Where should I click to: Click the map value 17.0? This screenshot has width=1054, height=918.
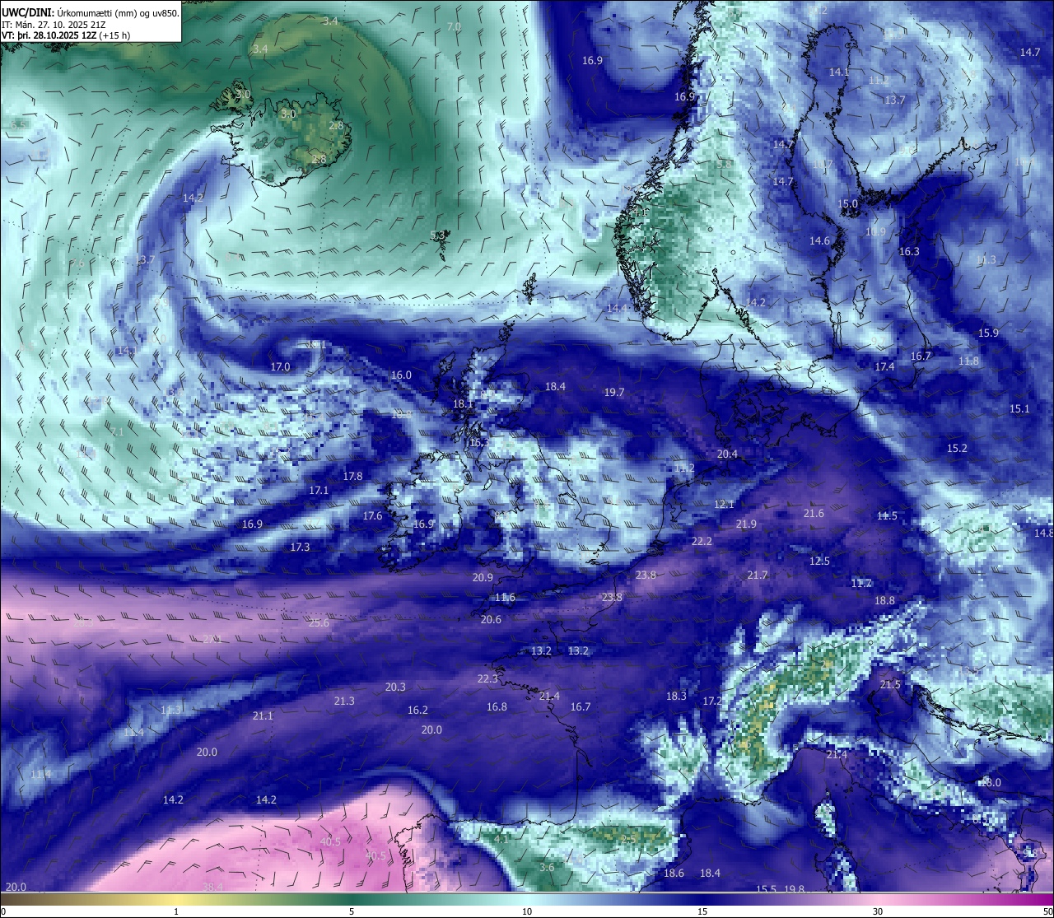280,366
